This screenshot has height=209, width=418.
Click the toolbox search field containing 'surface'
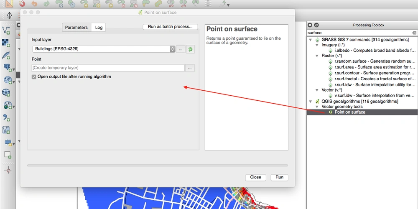(x=362, y=33)
